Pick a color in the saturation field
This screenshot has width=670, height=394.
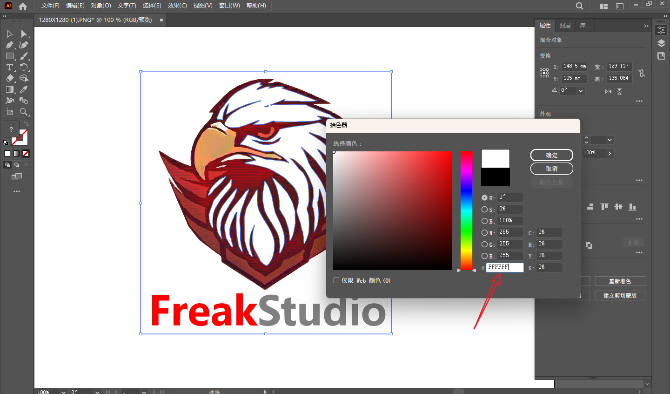click(x=392, y=211)
